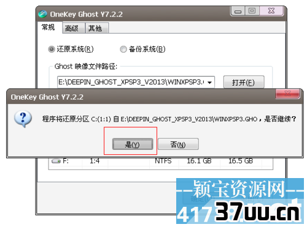
Task: Switch to the 其他 tab
Action: 96,28
